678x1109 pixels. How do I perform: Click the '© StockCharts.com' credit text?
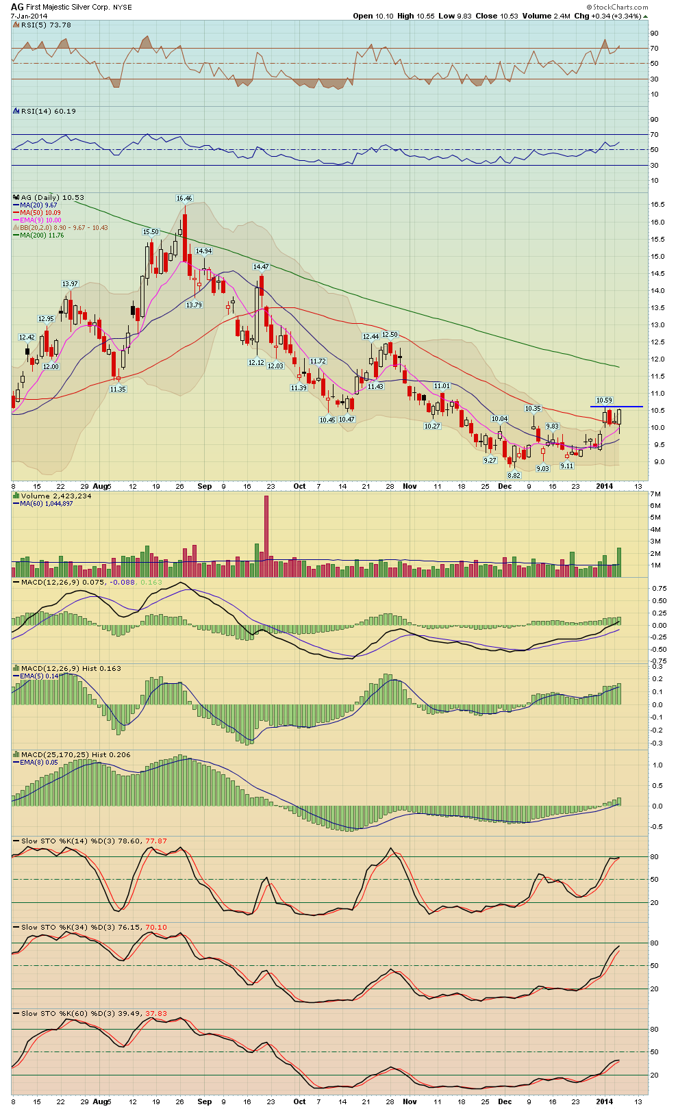[616, 8]
